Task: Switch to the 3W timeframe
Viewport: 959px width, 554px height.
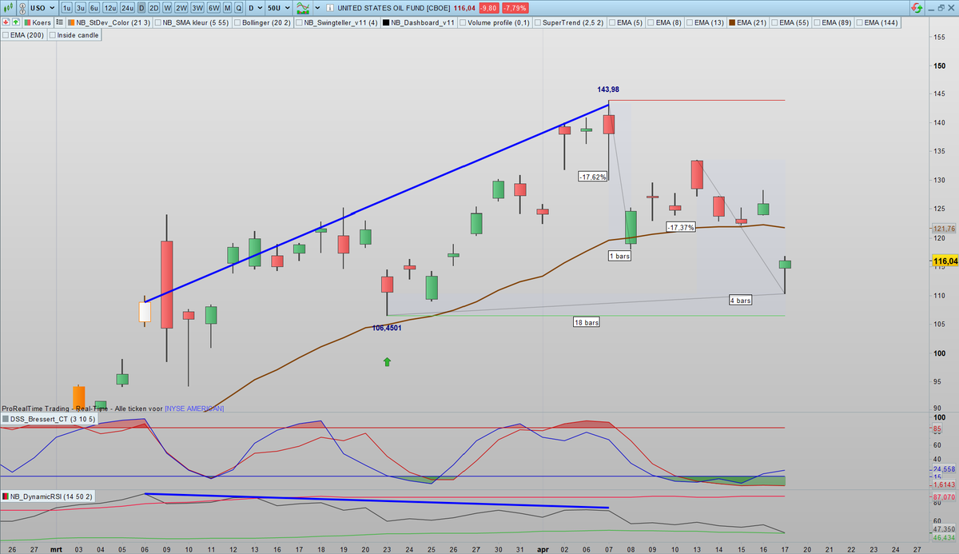Action: (197, 8)
